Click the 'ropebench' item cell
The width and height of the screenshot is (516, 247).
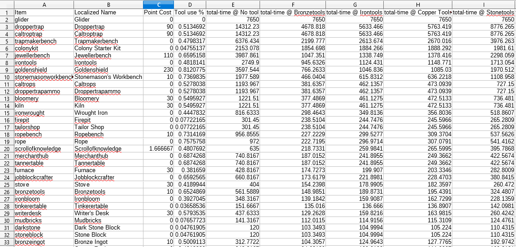click(x=44, y=134)
